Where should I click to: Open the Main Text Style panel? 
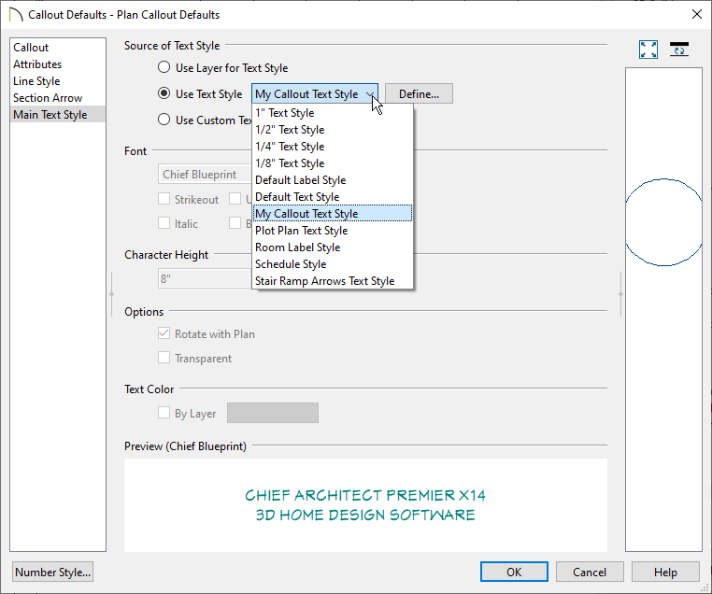[x=58, y=114]
